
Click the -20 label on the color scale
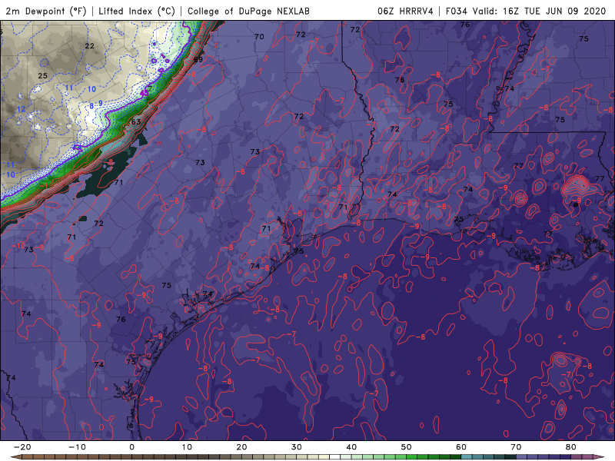pos(22,447)
